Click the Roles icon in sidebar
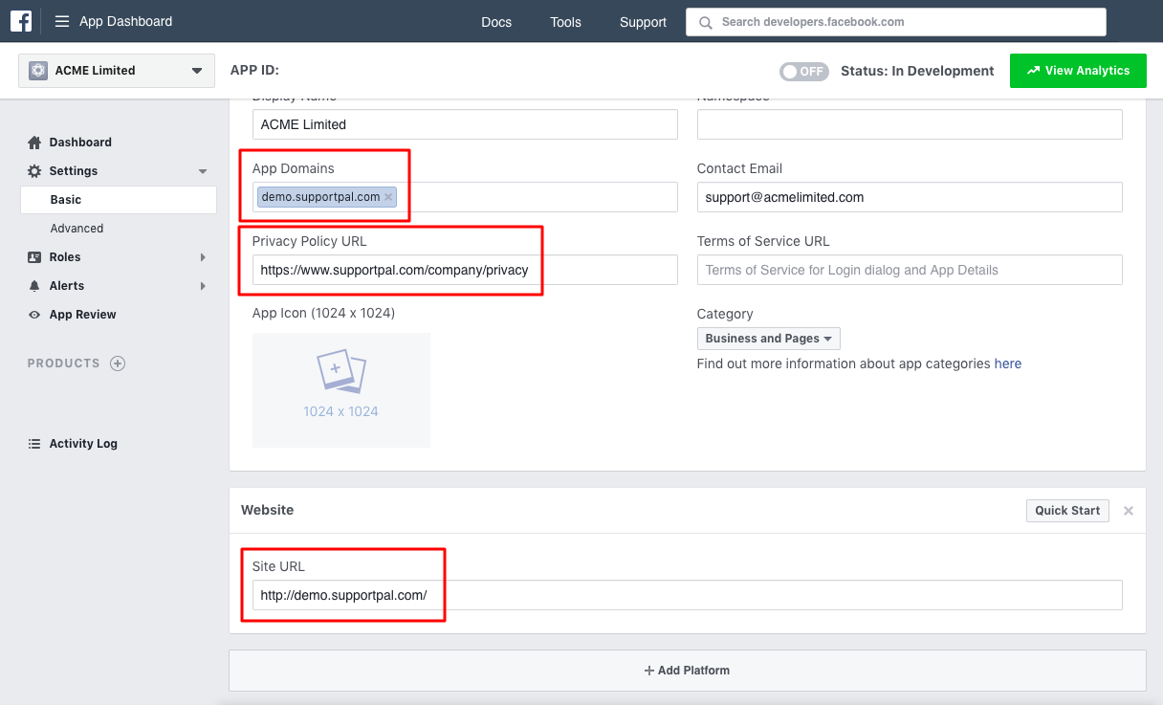 (x=34, y=257)
